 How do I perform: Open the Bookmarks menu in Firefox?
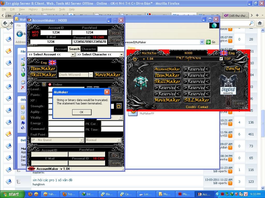point(48,9)
